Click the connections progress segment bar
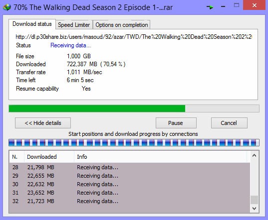The width and height of the screenshot is (268, 220). pyautogui.click(x=134, y=143)
